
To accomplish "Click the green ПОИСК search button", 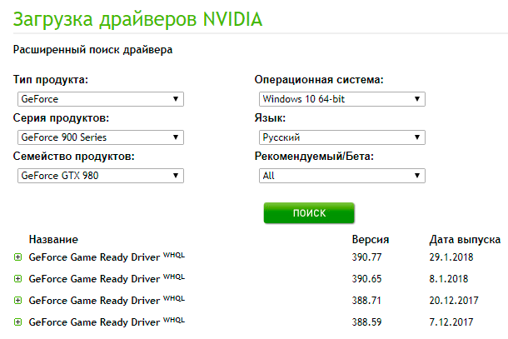I will [x=309, y=213].
